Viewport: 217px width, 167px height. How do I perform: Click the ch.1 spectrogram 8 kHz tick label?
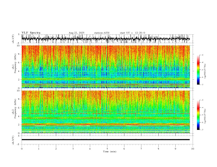[x=19, y=54]
